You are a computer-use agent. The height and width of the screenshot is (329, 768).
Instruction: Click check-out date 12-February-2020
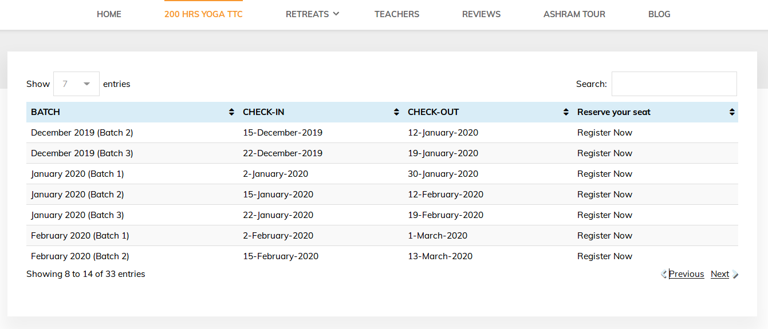click(446, 195)
